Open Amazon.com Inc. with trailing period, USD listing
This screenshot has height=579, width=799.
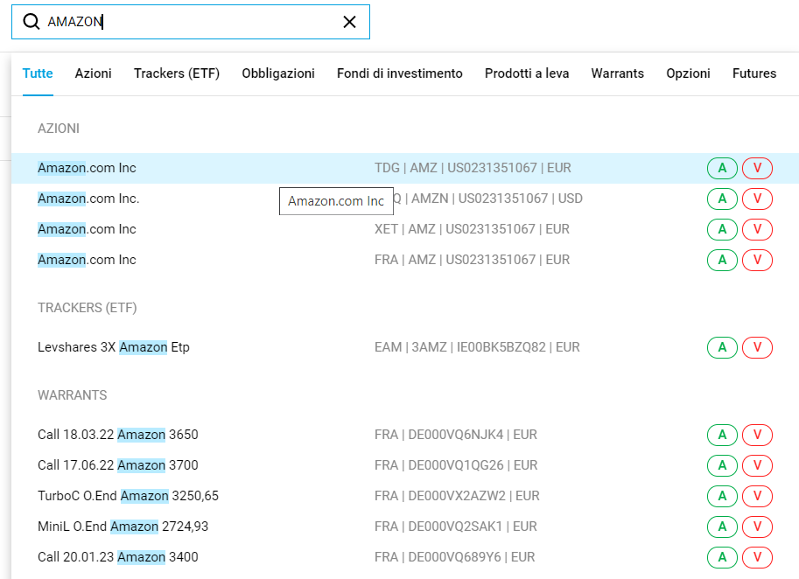coord(88,199)
